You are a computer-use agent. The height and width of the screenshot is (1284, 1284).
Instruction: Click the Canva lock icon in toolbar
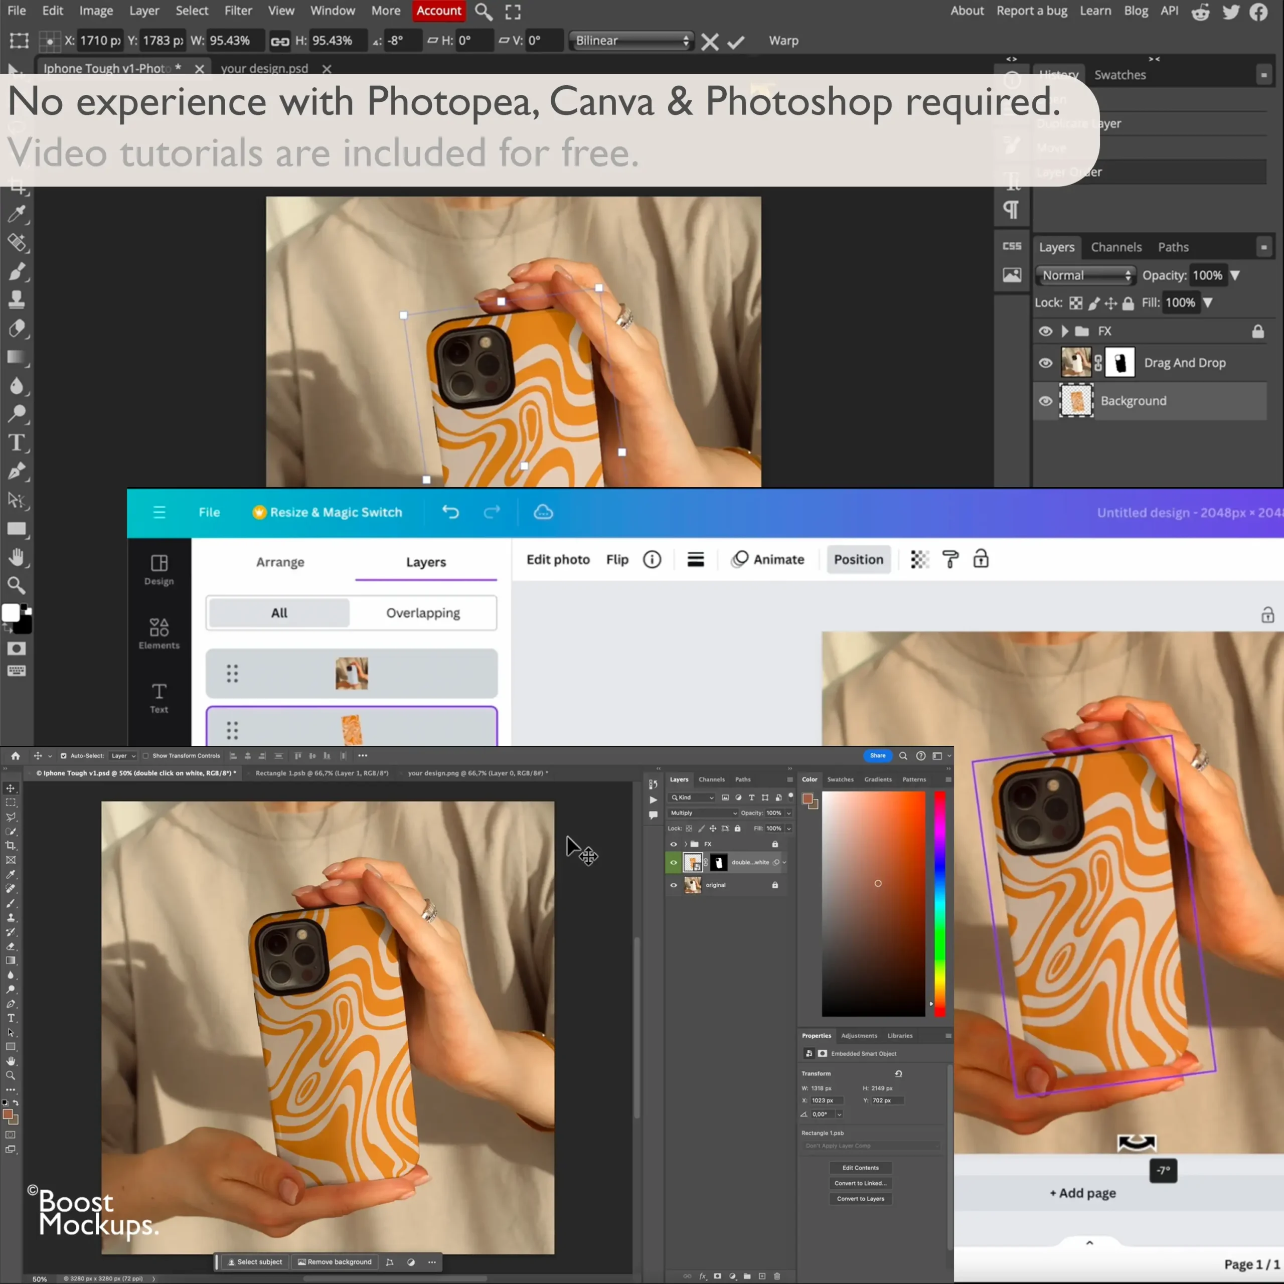tap(981, 559)
